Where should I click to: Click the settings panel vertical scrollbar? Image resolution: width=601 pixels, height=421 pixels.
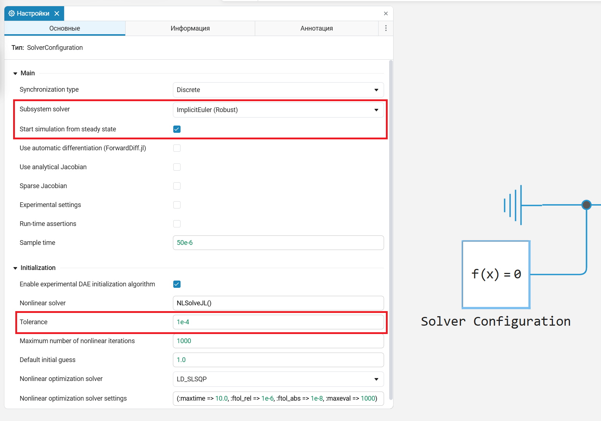tap(391, 218)
